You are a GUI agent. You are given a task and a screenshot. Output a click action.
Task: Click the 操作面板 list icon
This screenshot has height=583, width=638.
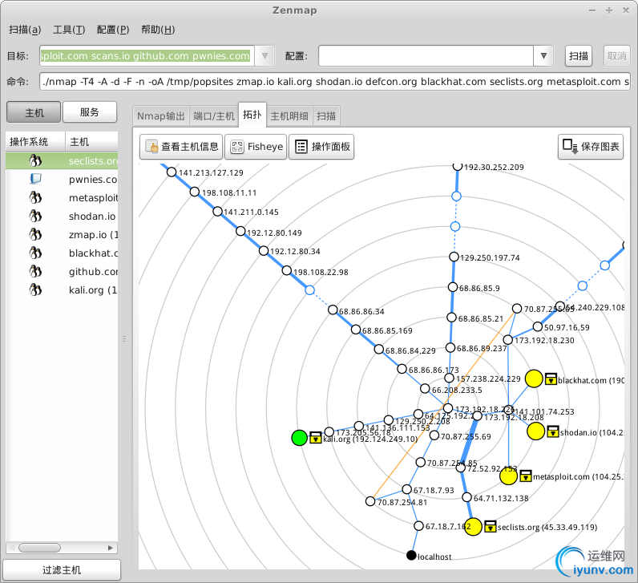pyautogui.click(x=301, y=147)
